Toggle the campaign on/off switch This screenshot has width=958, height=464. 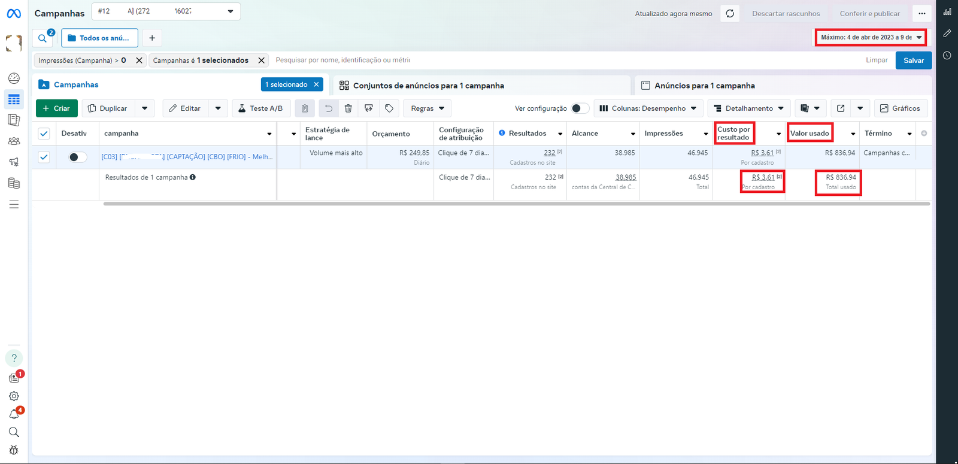[x=77, y=157]
